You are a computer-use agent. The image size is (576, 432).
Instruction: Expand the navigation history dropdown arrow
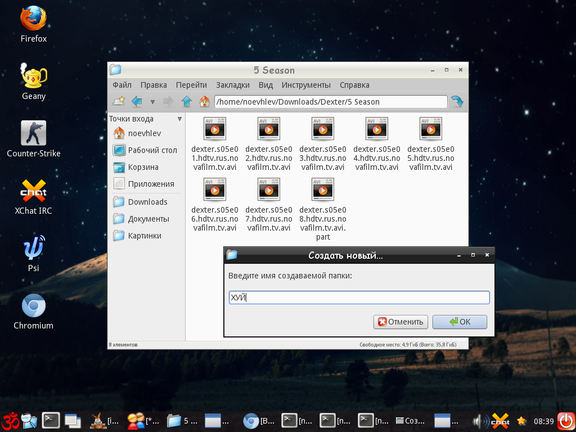[152, 102]
